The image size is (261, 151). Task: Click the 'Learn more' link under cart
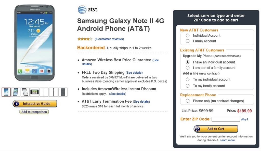click(227, 140)
